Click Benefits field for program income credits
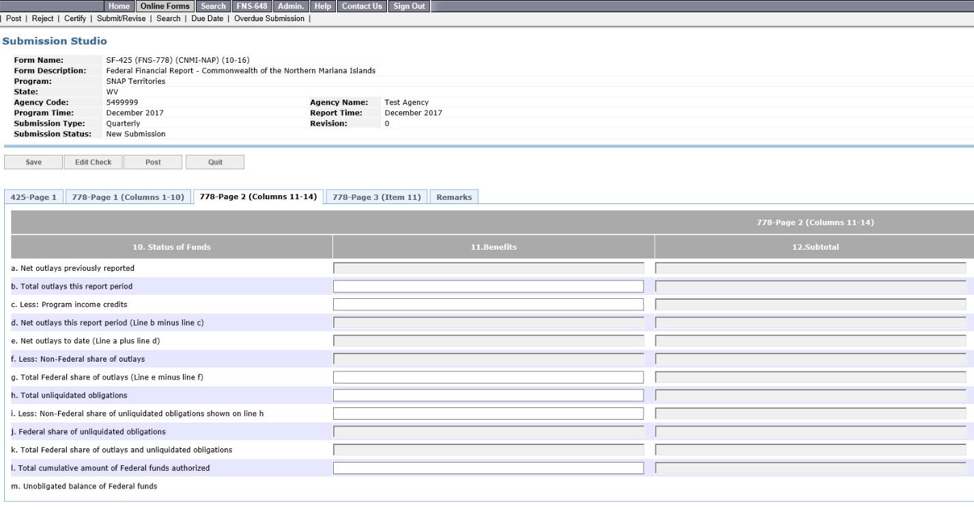This screenshot has height=507, width=974. pyautogui.click(x=488, y=304)
